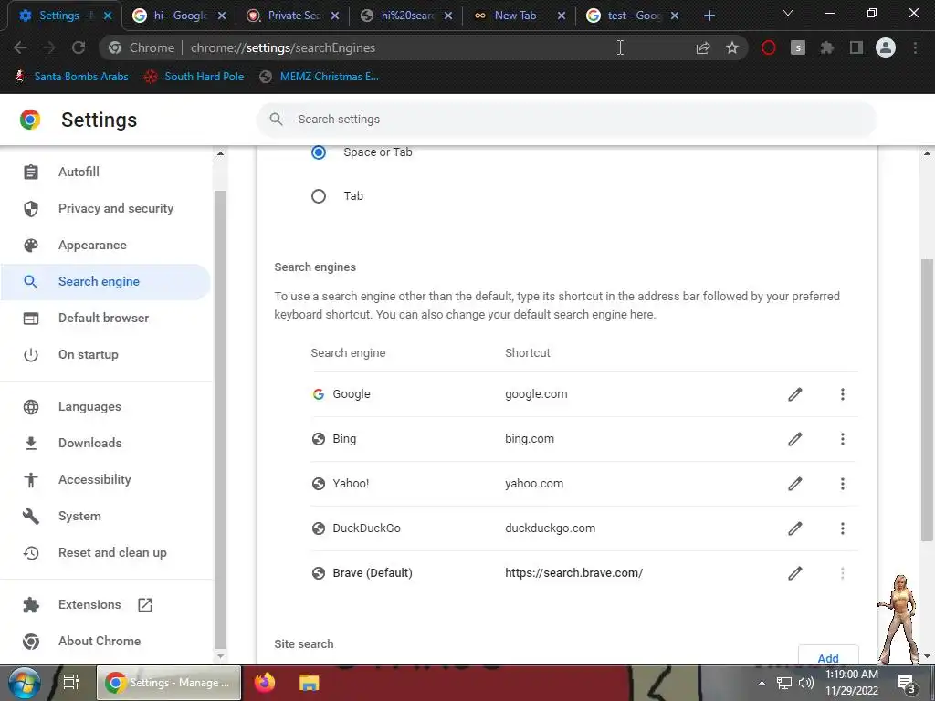Image resolution: width=935 pixels, height=701 pixels.
Task: Open more actions menu for Bing
Action: pos(843,439)
